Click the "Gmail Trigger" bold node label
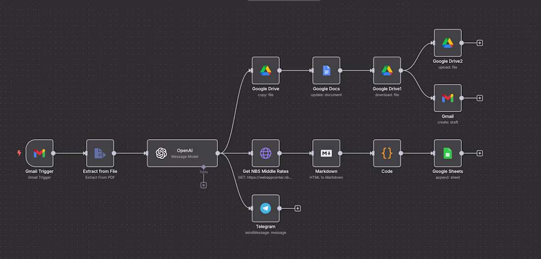 click(39, 172)
